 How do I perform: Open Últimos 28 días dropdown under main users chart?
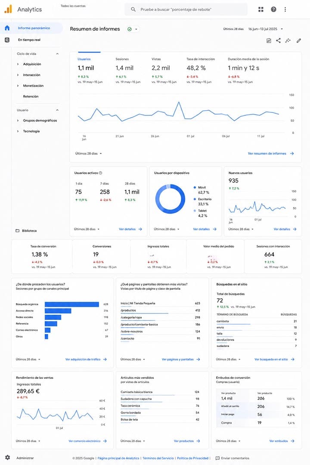pos(88,154)
